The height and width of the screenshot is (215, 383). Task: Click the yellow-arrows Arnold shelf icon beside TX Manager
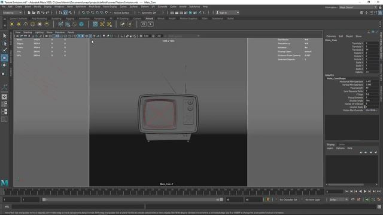pyautogui.click(x=102, y=24)
